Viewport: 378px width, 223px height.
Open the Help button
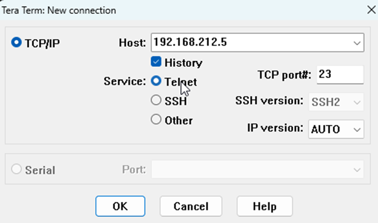264,207
